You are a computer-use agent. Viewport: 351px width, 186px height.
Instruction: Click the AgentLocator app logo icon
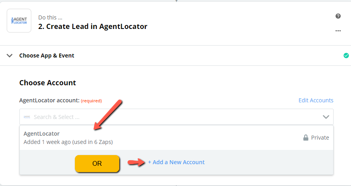(x=19, y=21)
